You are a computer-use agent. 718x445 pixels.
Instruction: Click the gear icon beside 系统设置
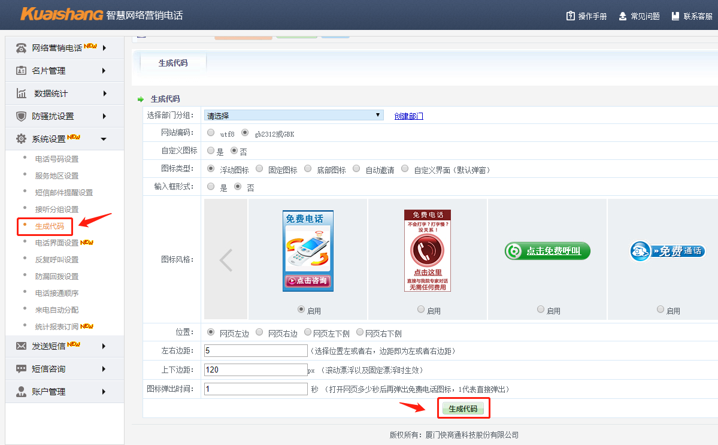pyautogui.click(x=22, y=139)
